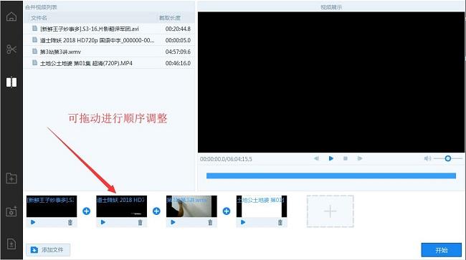Click the blue preview progress bar
The image size is (466, 260).
(331, 175)
